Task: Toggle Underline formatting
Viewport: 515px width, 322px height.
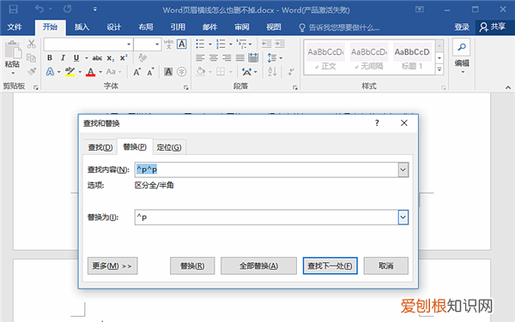Action: click(76, 58)
